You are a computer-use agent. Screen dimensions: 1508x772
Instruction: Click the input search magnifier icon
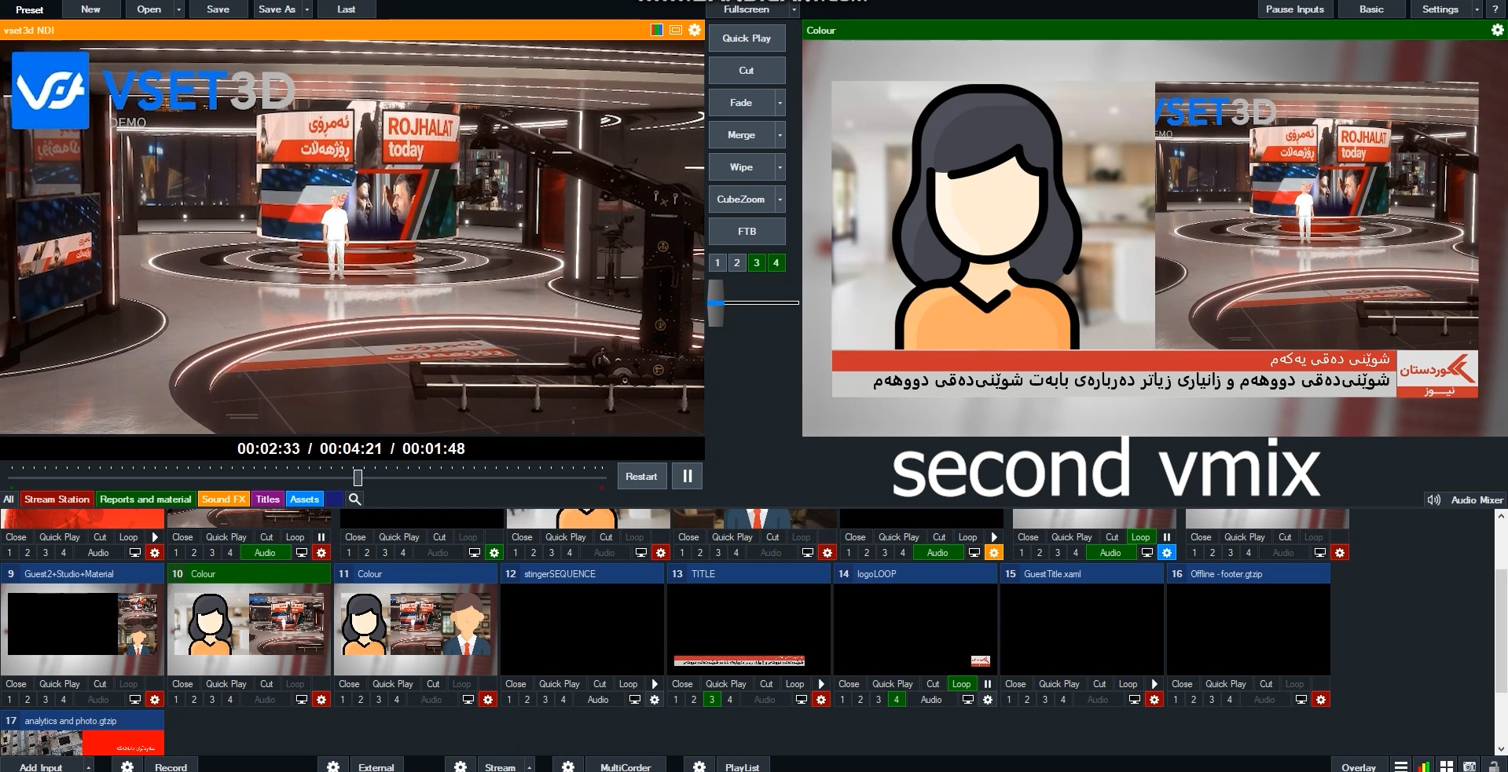tap(354, 499)
